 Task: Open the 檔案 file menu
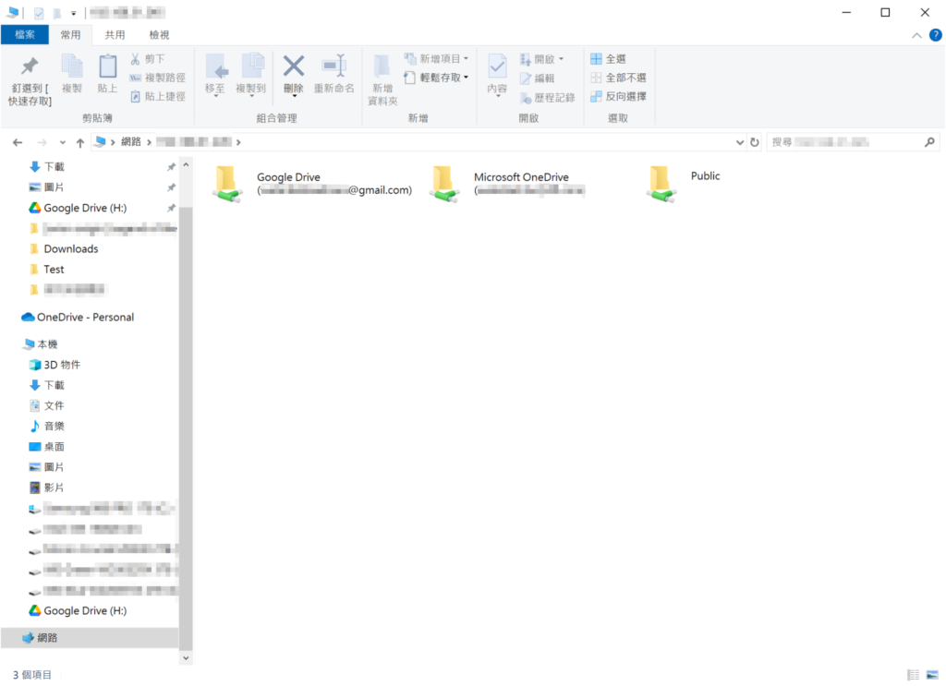tap(25, 35)
